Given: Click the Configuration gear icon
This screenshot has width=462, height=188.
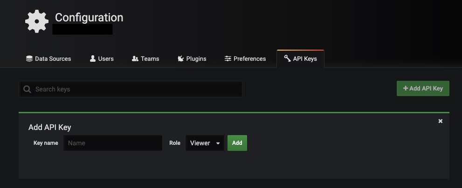Looking at the screenshot, I should pos(37,21).
